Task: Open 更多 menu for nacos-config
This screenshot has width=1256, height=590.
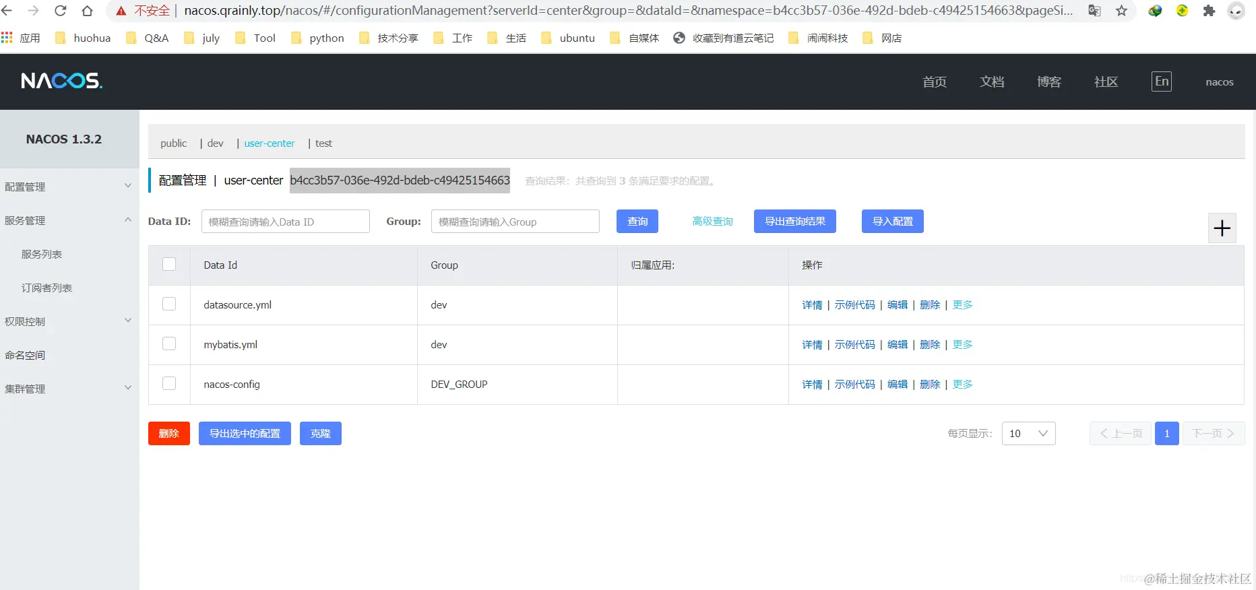Action: pyautogui.click(x=962, y=384)
